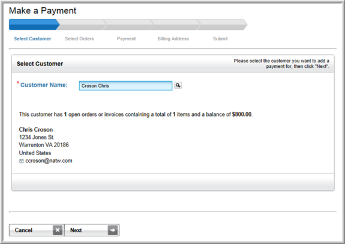Click the Next button

click(x=92, y=230)
